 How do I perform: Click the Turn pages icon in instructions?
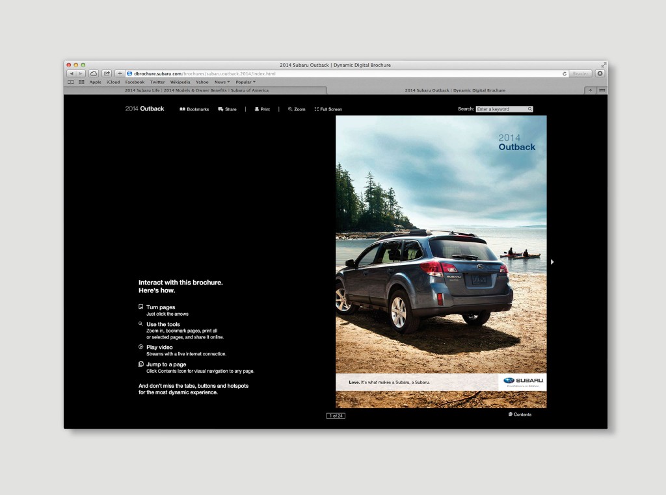coord(141,307)
